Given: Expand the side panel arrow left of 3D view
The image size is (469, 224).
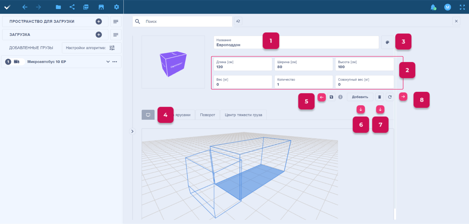Looking at the screenshot, I should click(x=132, y=131).
